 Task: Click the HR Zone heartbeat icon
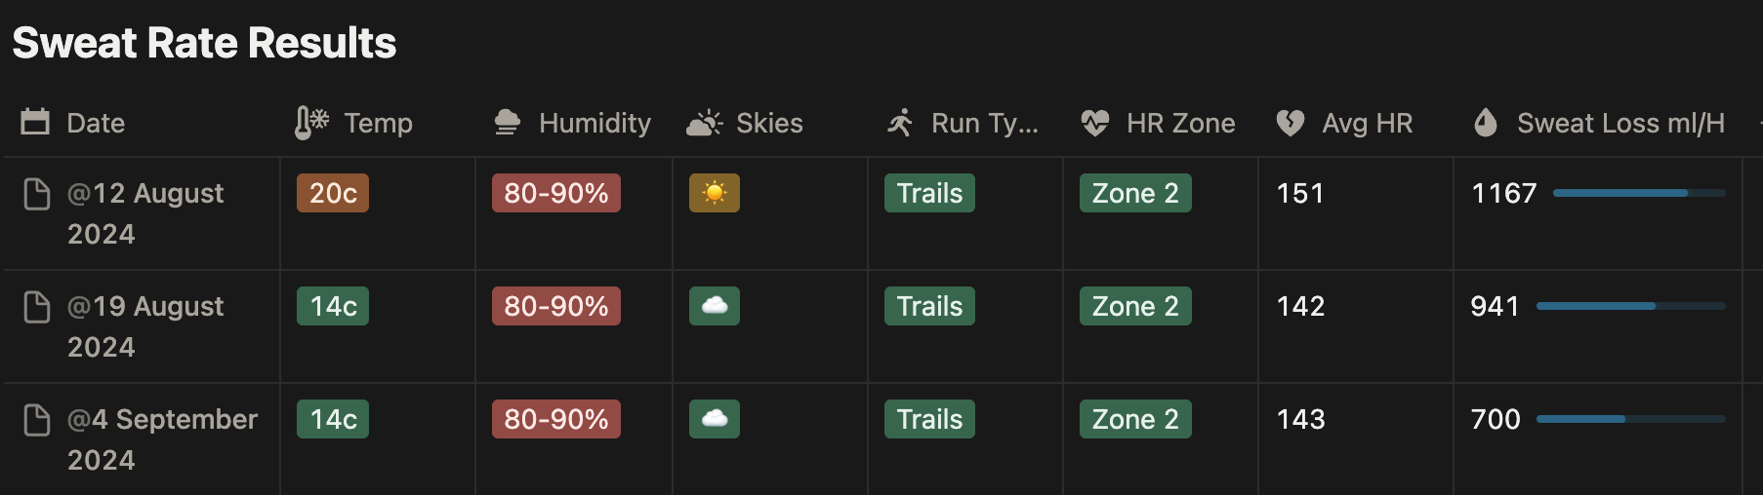[x=1095, y=123]
